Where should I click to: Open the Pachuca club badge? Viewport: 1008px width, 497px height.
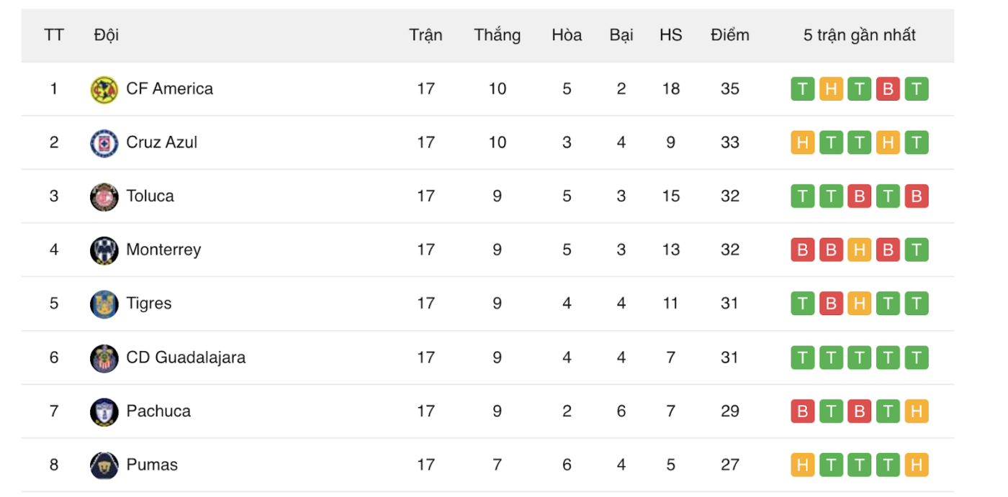coord(104,411)
